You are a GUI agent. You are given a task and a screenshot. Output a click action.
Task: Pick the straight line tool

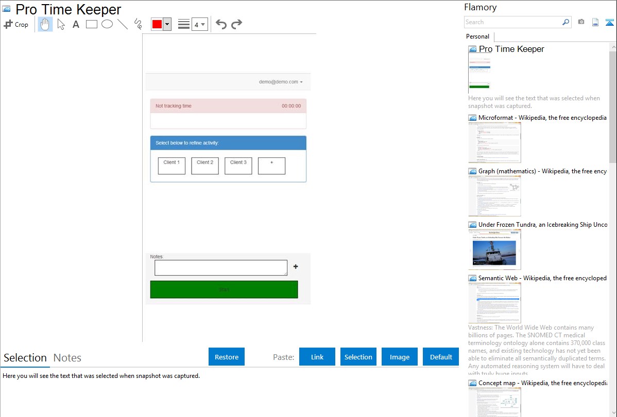123,24
